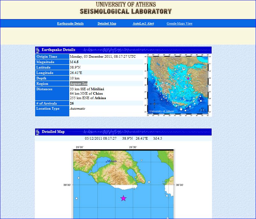Click the 'Detailed Map' section heading text
The width and height of the screenshot is (256, 219).
pos(53,132)
